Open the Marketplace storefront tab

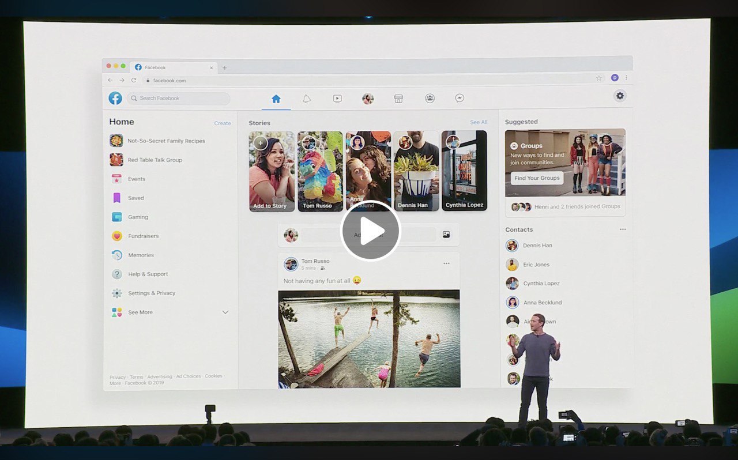(x=398, y=99)
